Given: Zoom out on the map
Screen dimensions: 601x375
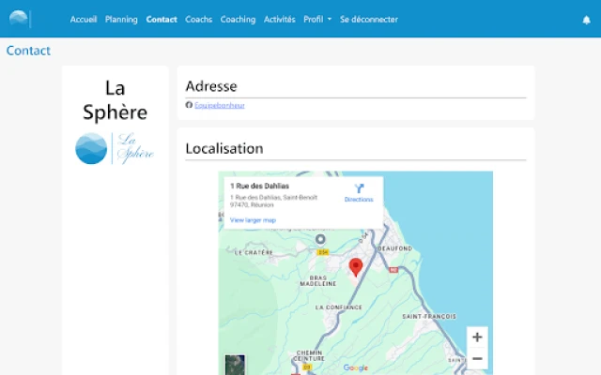Looking at the screenshot, I should pyautogui.click(x=477, y=359).
